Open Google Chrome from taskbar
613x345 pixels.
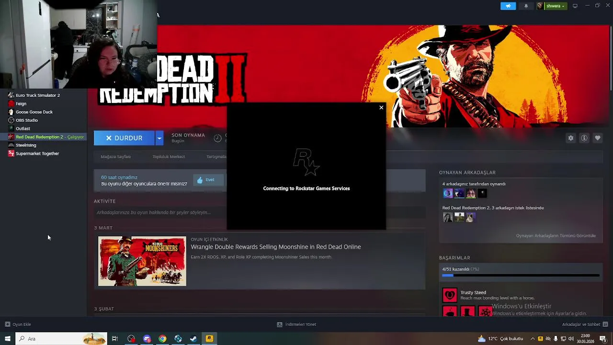pyautogui.click(x=162, y=339)
